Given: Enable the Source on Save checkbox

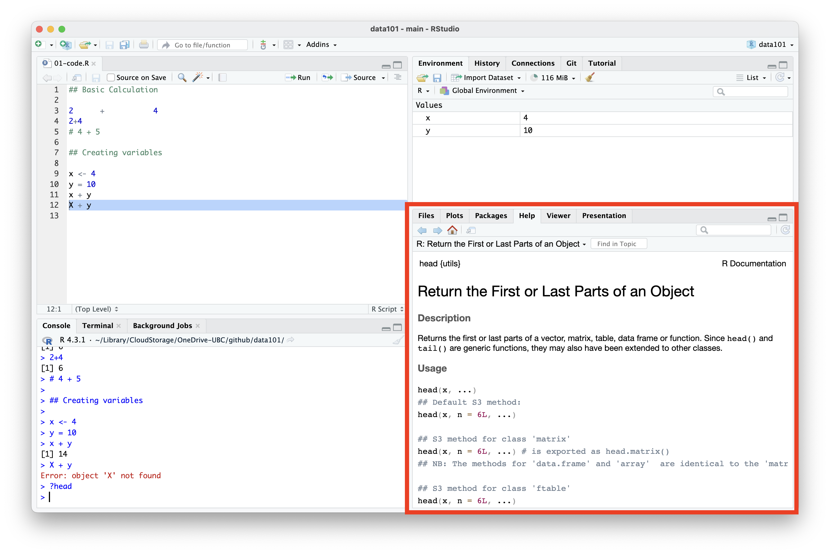Looking at the screenshot, I should coord(111,77).
